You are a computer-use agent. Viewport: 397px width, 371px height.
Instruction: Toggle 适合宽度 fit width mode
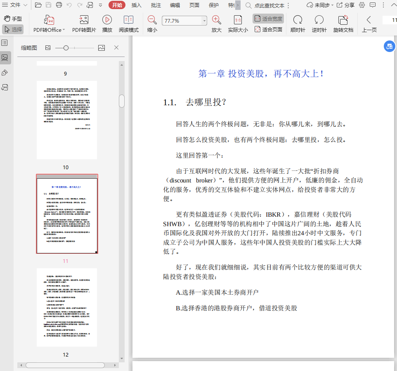268,19
